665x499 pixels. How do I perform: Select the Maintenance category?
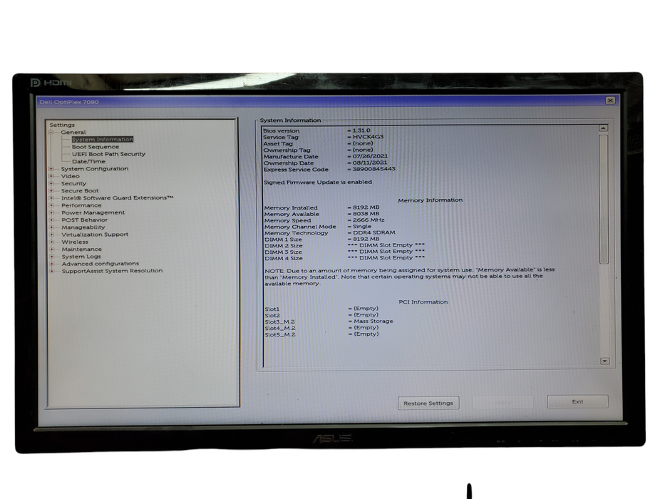81,249
